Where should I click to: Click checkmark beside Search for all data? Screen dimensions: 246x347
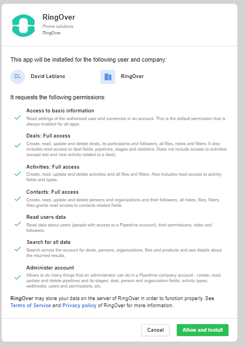[x=17, y=249]
